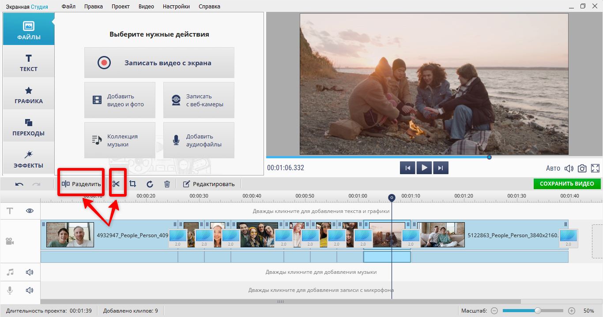This screenshot has width=603, height=317.
Task: Click the video preview image
Action: click(434, 84)
